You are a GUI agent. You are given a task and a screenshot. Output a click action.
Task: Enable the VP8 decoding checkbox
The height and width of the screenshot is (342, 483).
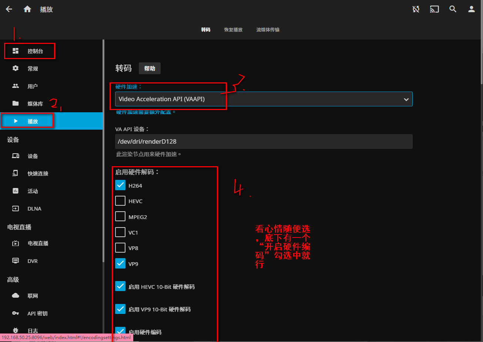(120, 248)
